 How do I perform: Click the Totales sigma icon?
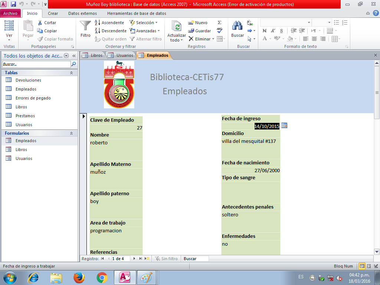[x=220, y=23]
